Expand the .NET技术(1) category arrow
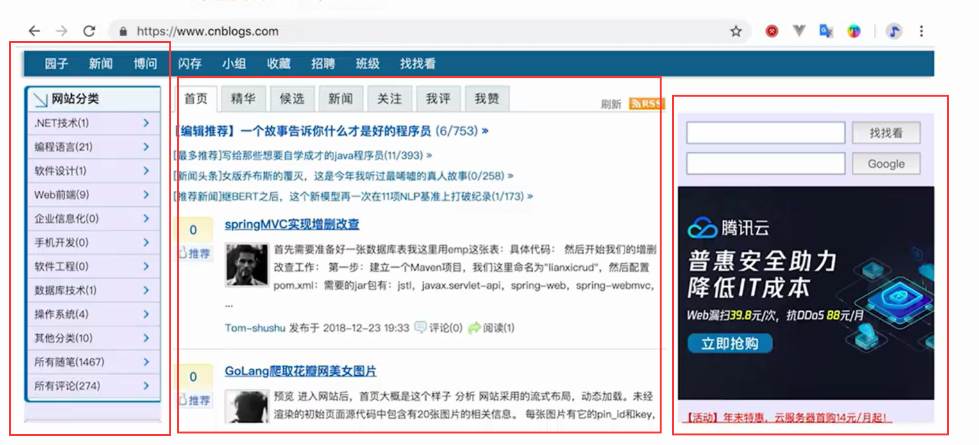The image size is (979, 445). [x=146, y=123]
